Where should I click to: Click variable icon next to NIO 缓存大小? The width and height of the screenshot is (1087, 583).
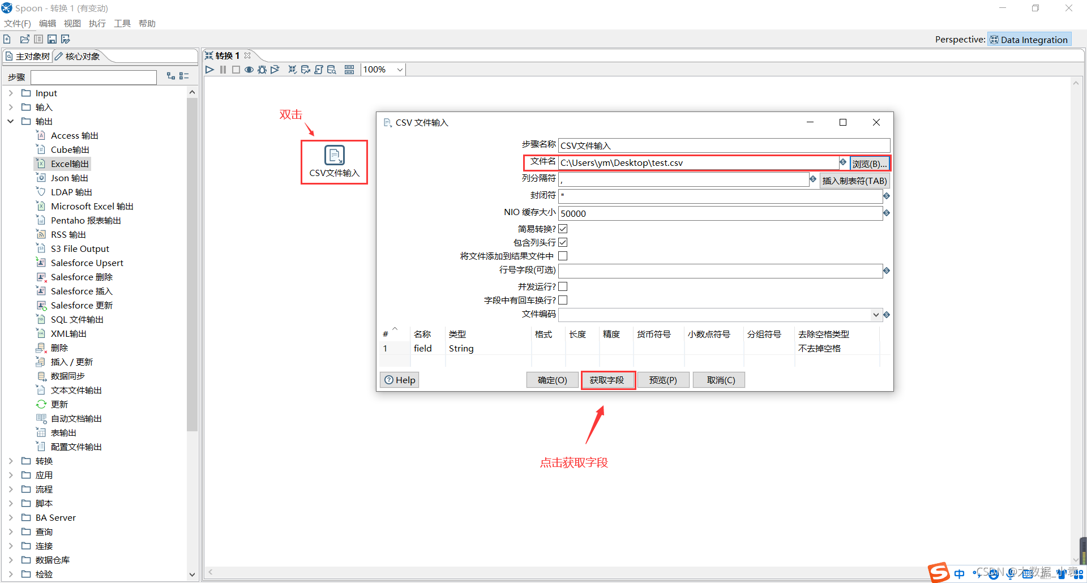(887, 213)
